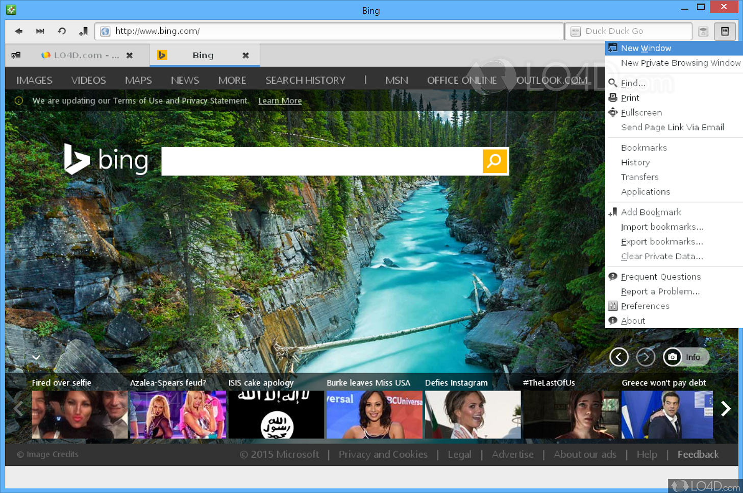The width and height of the screenshot is (743, 493).
Task: Choose Import bookmarks...
Action: click(674, 227)
